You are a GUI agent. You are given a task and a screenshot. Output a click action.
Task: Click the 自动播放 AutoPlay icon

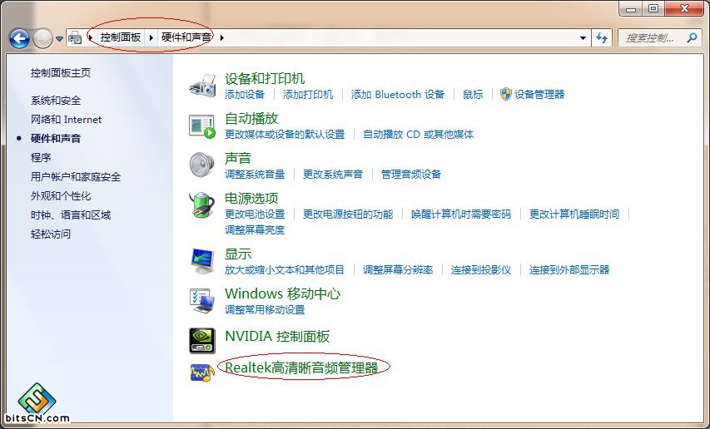pyautogui.click(x=202, y=126)
